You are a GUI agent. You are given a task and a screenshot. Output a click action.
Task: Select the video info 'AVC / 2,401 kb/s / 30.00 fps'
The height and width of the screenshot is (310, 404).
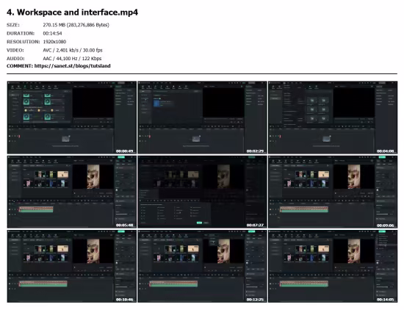point(73,50)
